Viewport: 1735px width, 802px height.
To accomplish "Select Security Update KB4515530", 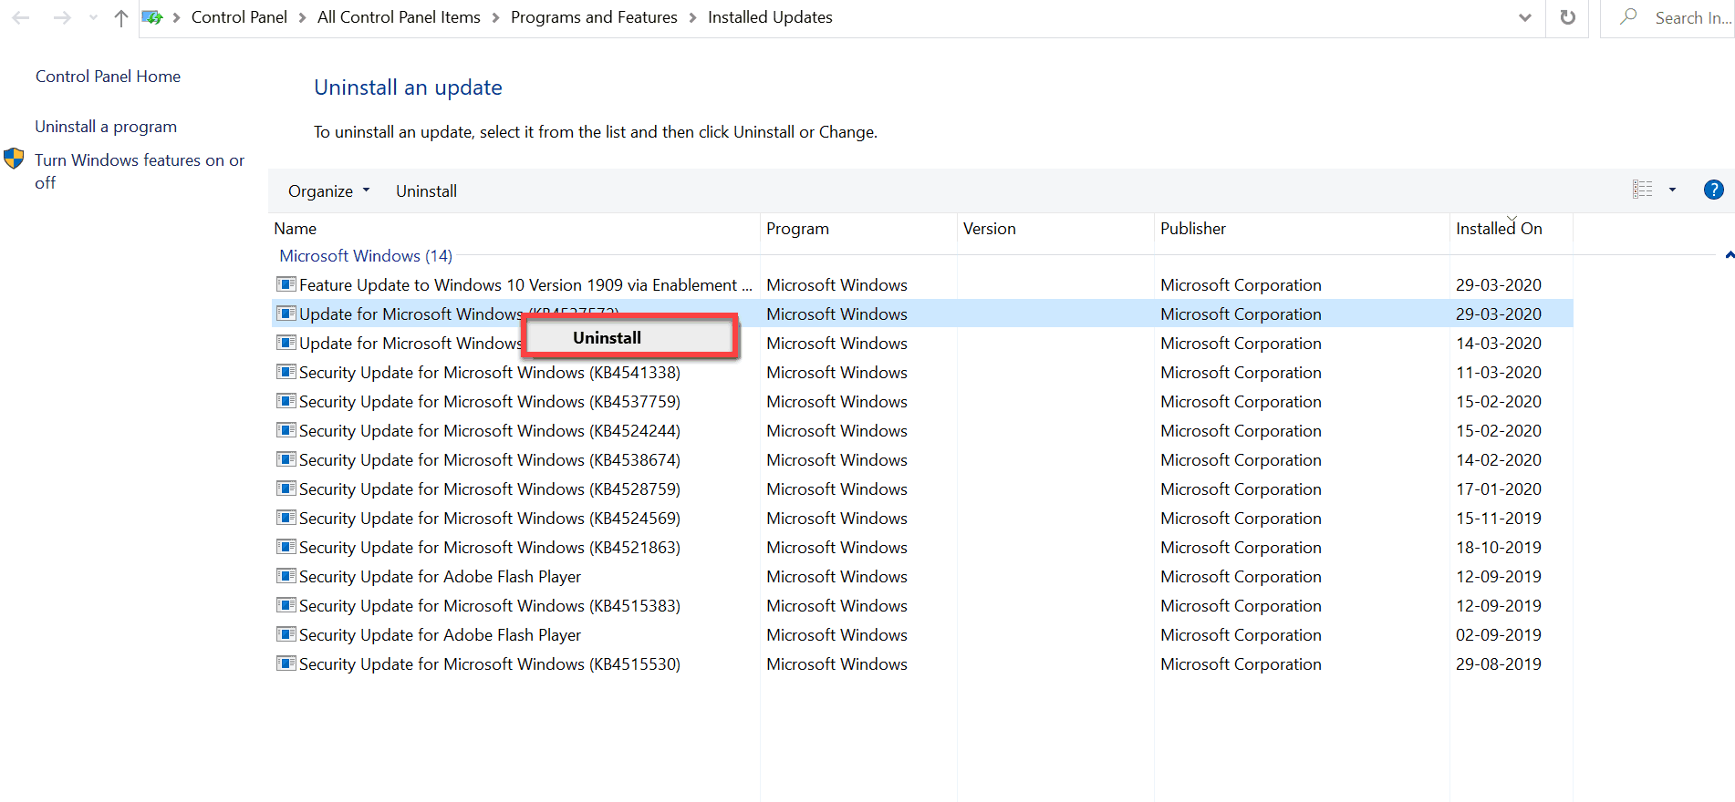I will click(x=490, y=664).
